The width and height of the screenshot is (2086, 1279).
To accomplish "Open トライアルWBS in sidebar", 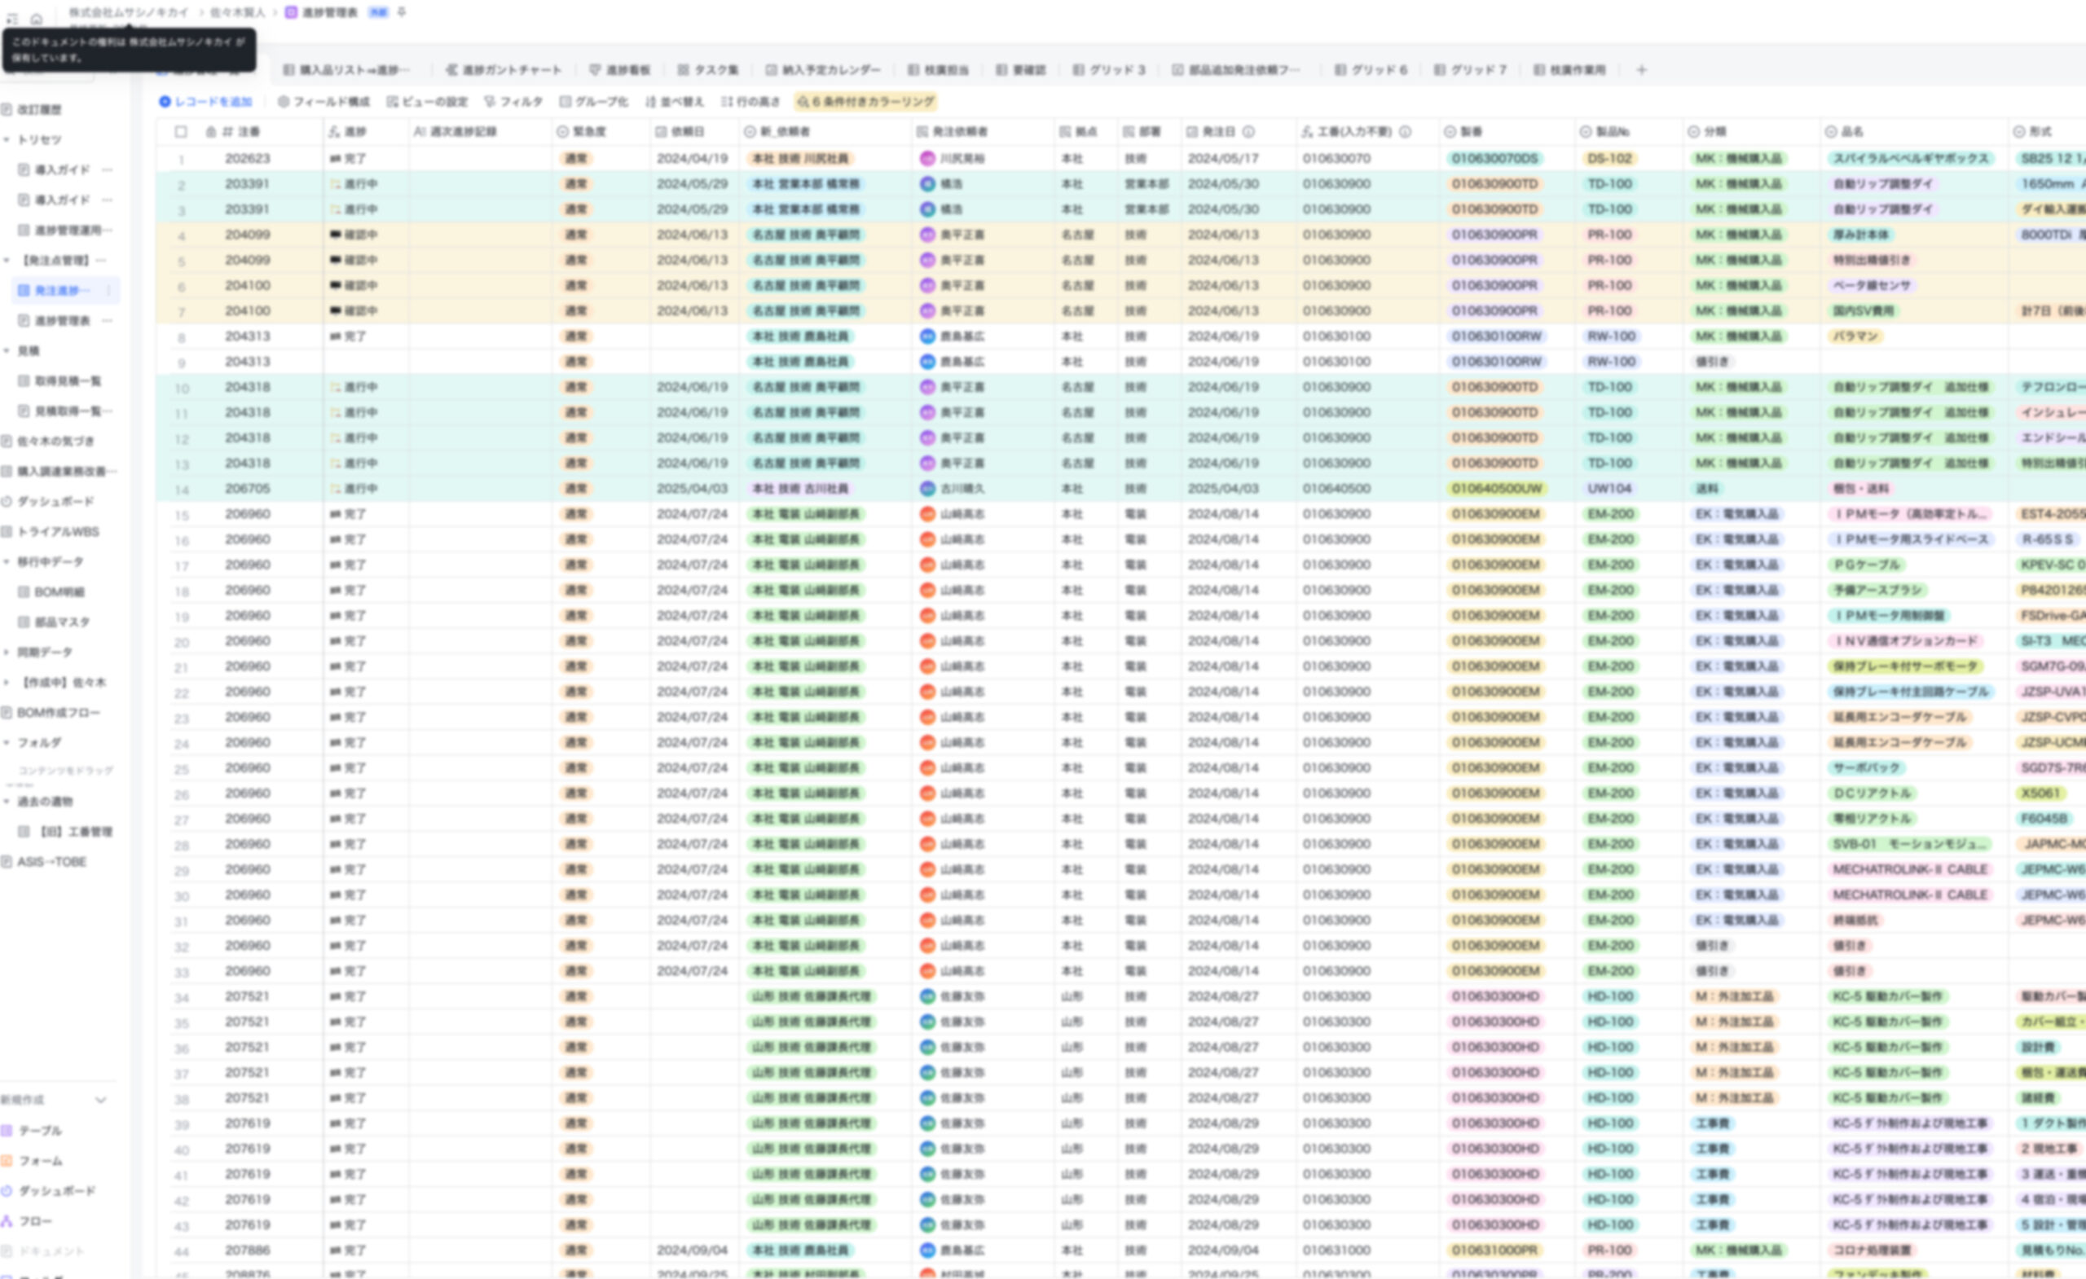I will point(59,532).
